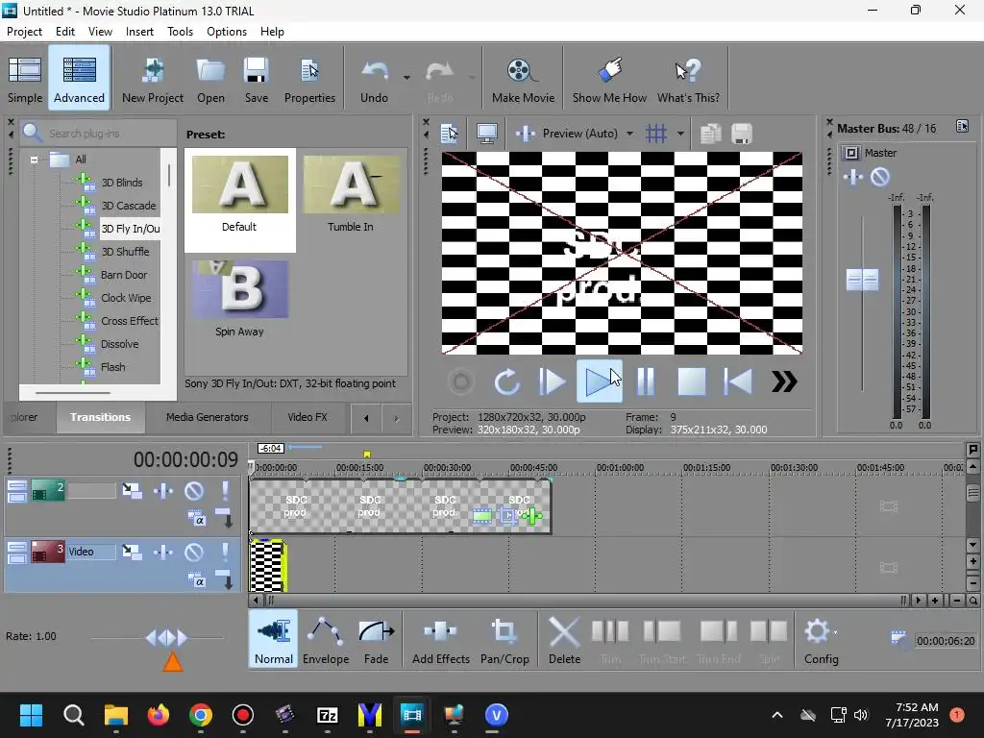Open project Properties

pyautogui.click(x=309, y=79)
